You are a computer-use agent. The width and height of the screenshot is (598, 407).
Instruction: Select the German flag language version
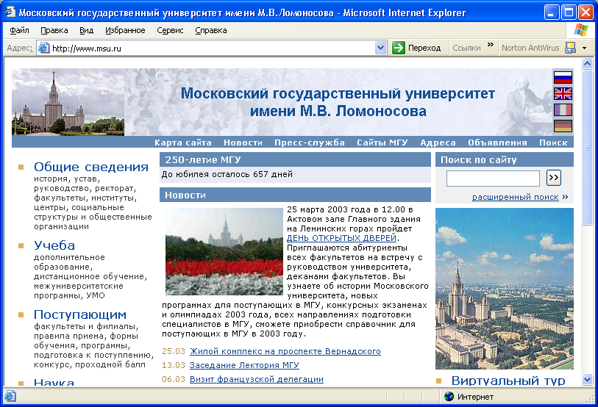[x=563, y=126]
